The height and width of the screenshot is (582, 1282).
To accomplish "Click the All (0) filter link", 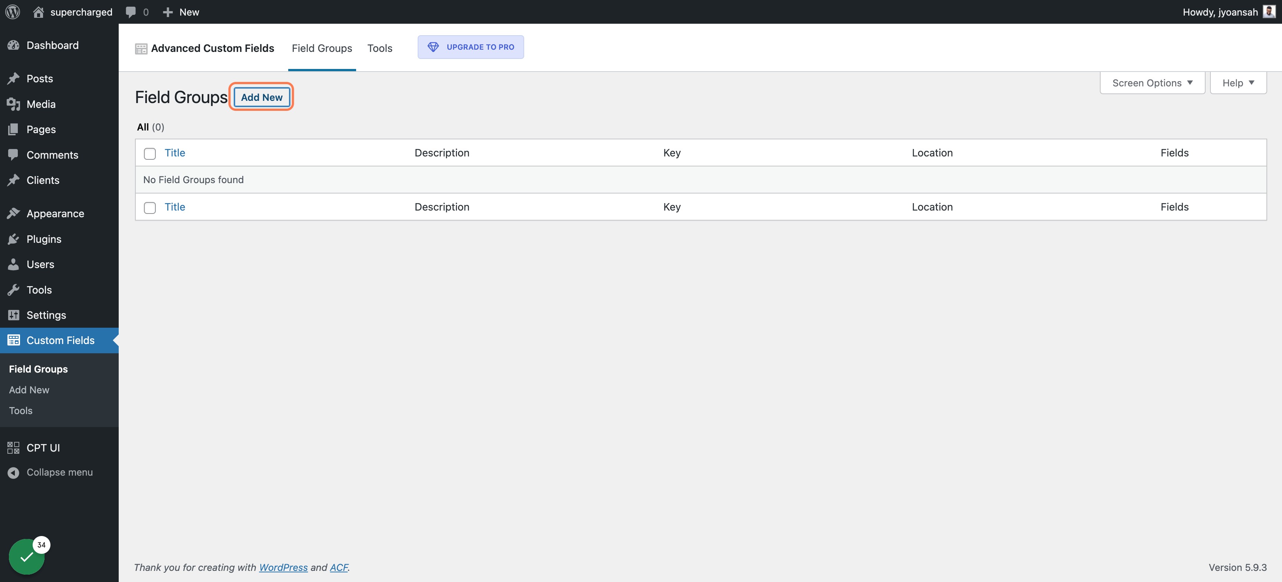I will coord(150,127).
